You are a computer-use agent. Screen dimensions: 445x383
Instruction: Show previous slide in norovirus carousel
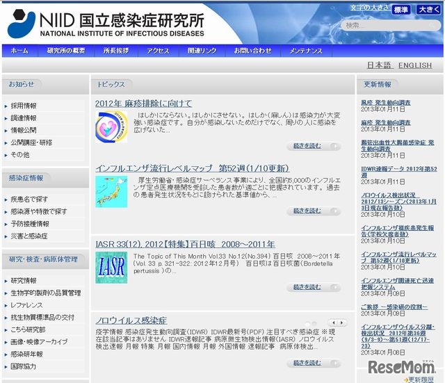tap(334, 323)
